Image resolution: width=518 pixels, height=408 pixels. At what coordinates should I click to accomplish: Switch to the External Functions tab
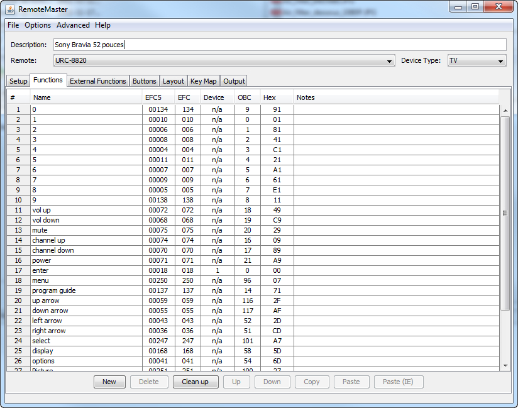[98, 81]
